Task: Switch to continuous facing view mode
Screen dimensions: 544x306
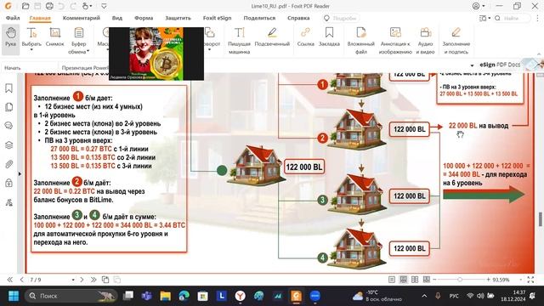Action: tap(427, 280)
